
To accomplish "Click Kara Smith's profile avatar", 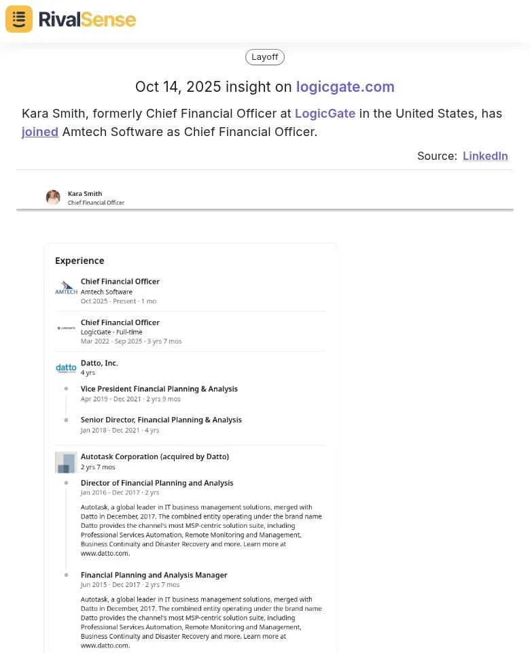I will pos(53,197).
